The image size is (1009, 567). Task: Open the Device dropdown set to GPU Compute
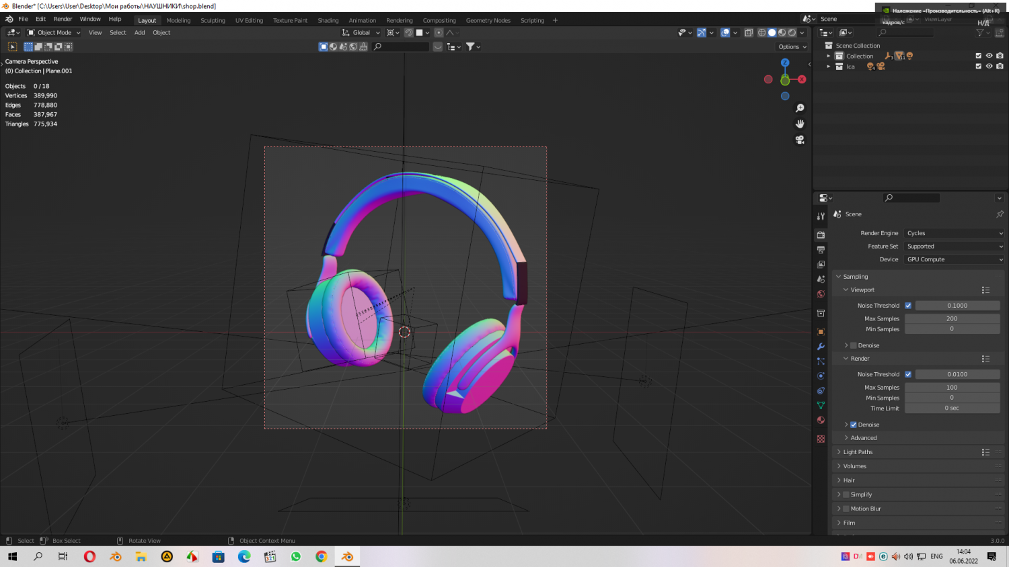[954, 259]
